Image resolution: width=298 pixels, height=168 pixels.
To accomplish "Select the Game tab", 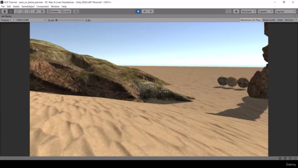I will click(6, 16).
